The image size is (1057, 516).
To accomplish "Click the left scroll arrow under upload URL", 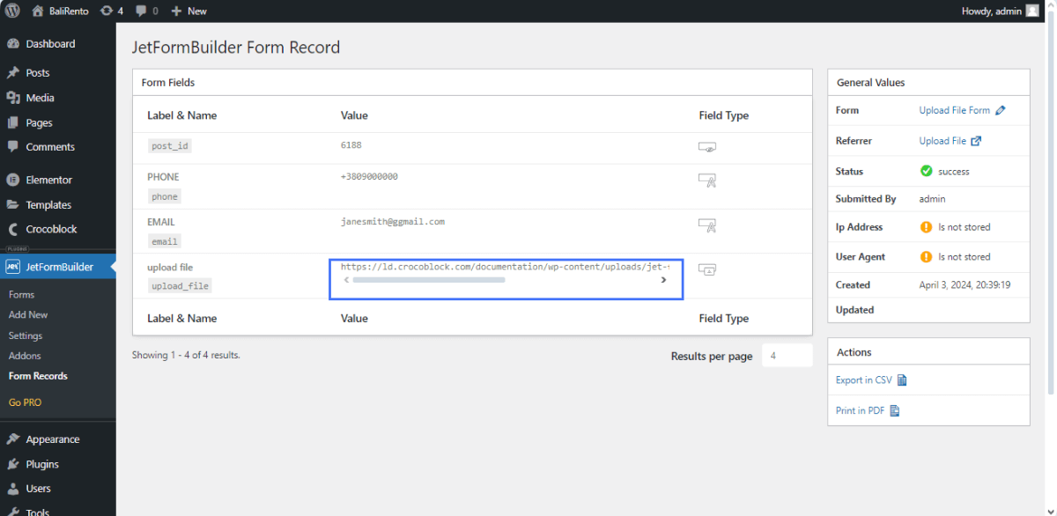I will click(x=346, y=280).
